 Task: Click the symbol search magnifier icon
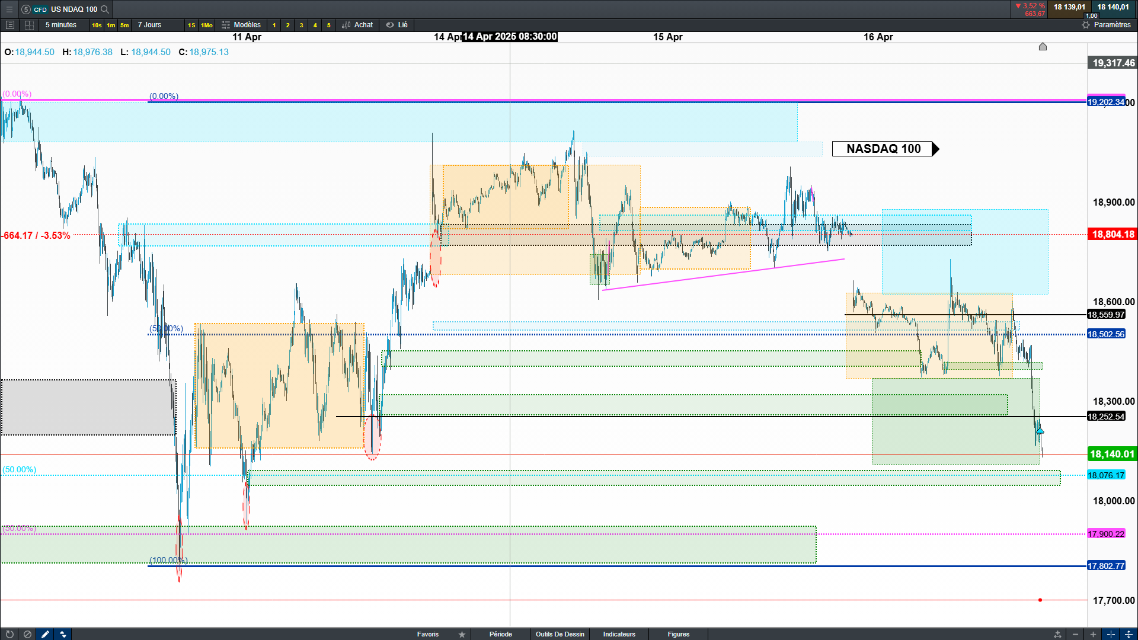105,9
